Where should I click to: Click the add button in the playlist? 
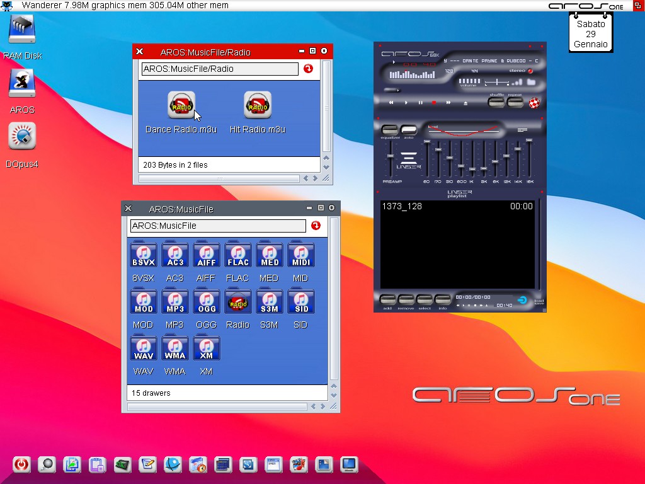coord(387,300)
